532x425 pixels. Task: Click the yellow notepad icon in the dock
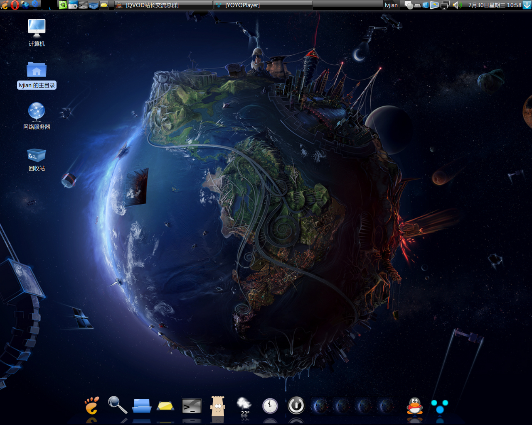pos(165,405)
